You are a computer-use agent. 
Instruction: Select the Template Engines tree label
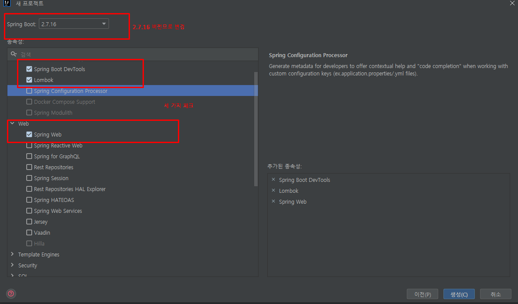point(39,254)
